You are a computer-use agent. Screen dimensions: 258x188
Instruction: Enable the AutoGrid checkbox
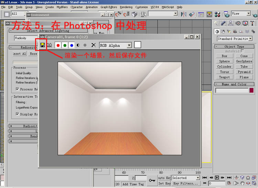pos(242,51)
